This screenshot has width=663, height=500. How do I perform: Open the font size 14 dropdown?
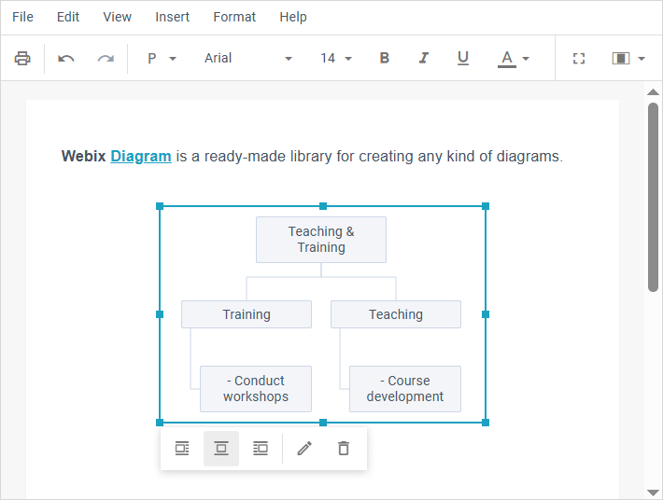pos(336,59)
